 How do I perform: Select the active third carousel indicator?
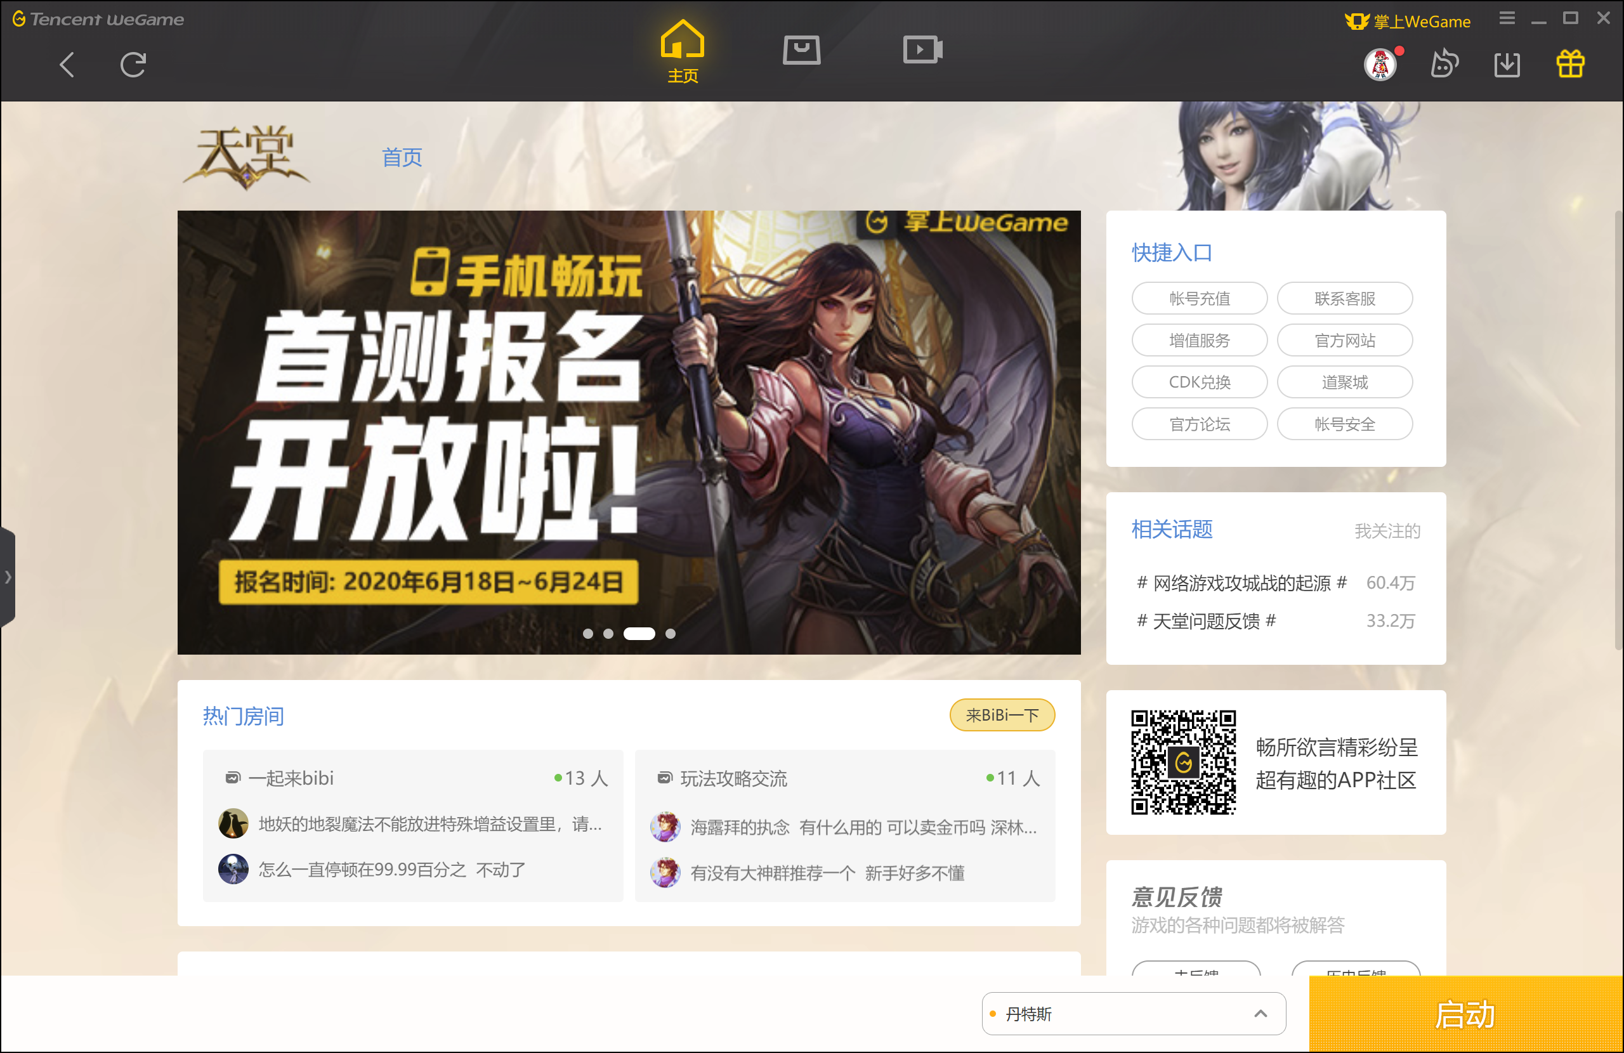click(x=639, y=634)
